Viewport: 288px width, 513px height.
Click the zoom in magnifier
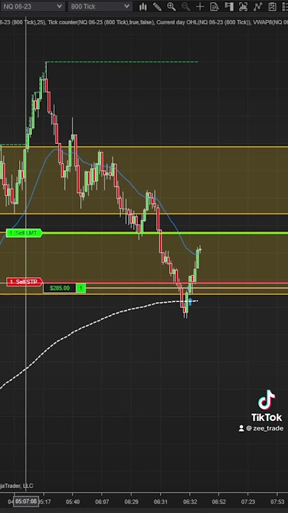point(171,6)
